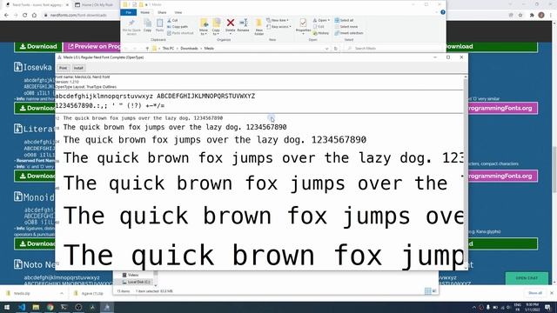Image resolution: width=557 pixels, height=313 pixels.
Task: Click Select all in ribbon
Action: [344, 21]
